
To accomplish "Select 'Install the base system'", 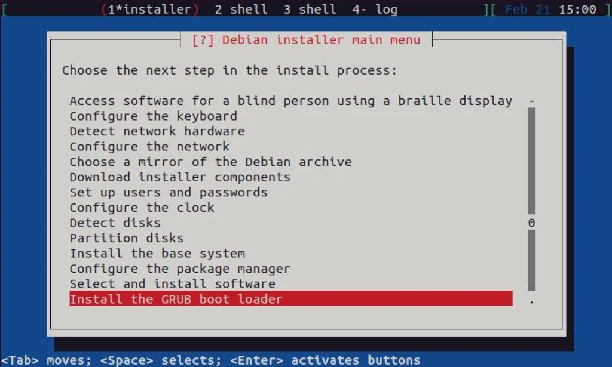I will pos(157,253).
